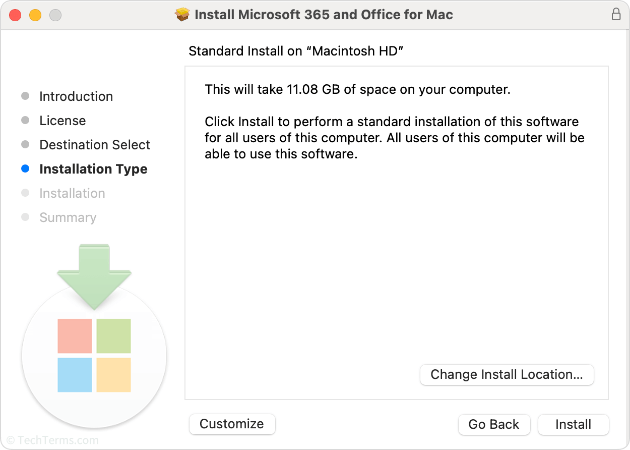630x450 pixels.
Task: Click the installer window title text
Action: (324, 15)
